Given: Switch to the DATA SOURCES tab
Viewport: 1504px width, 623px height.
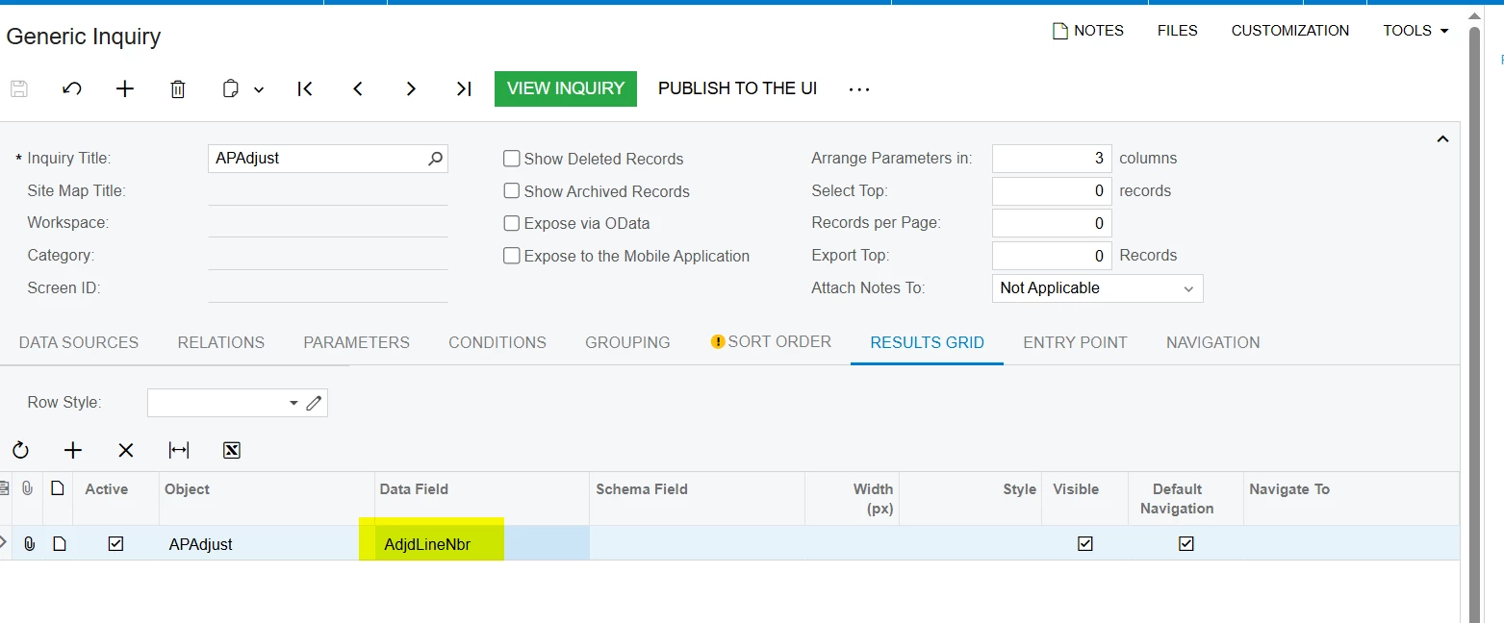Looking at the screenshot, I should [79, 342].
